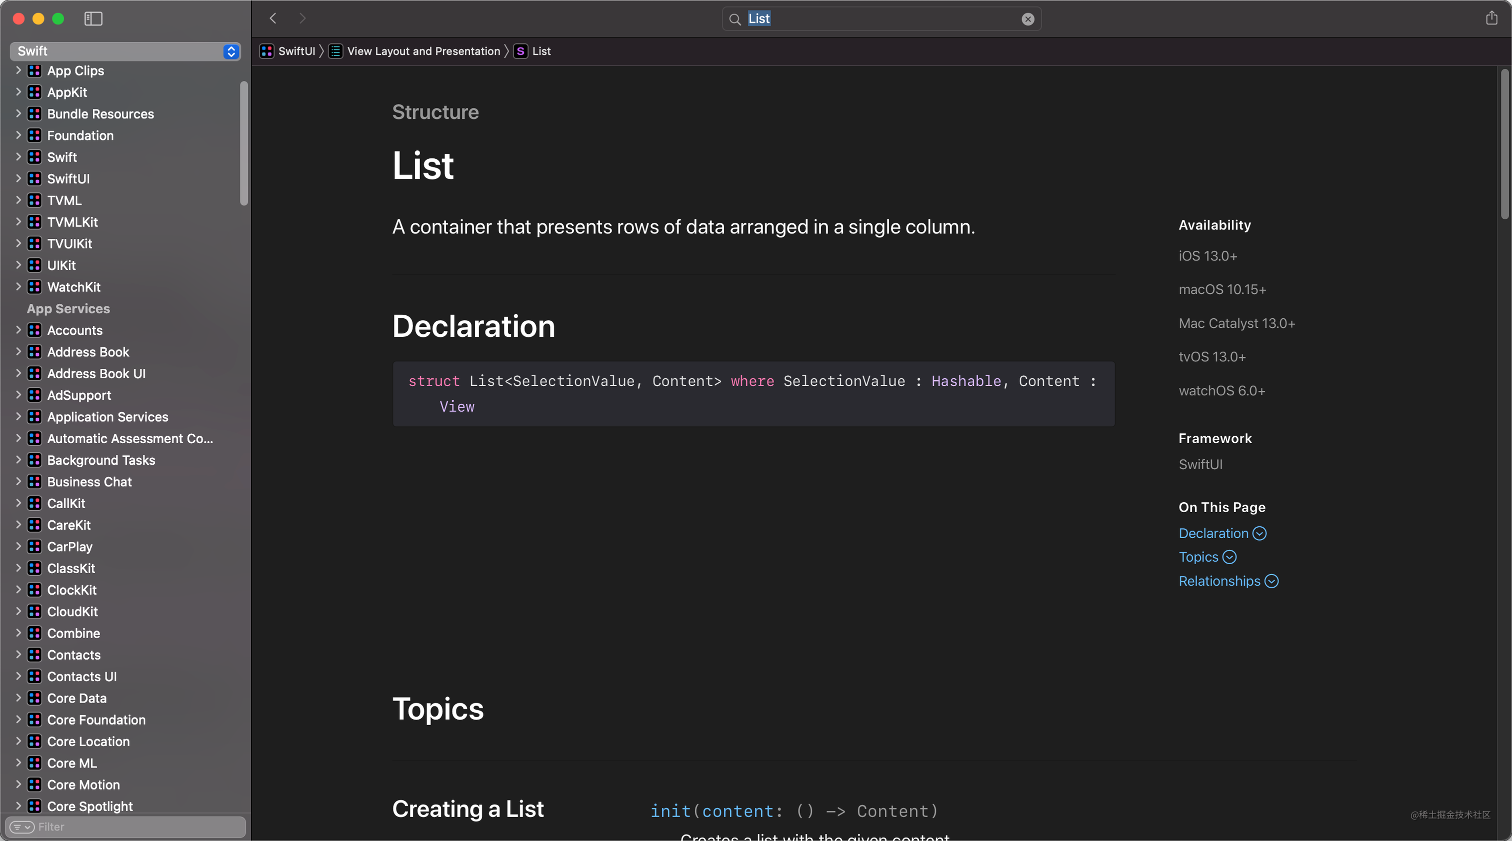The width and height of the screenshot is (1512, 841).
Task: Toggle the sidebar panel icon
Action: click(x=93, y=19)
